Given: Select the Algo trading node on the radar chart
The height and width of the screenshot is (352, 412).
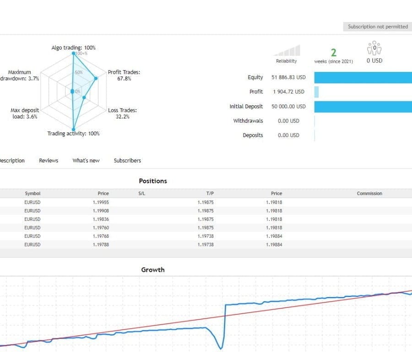Looking at the screenshot, I should (74, 53).
